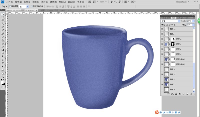Click lock transparent pixels icon

tap(167, 25)
